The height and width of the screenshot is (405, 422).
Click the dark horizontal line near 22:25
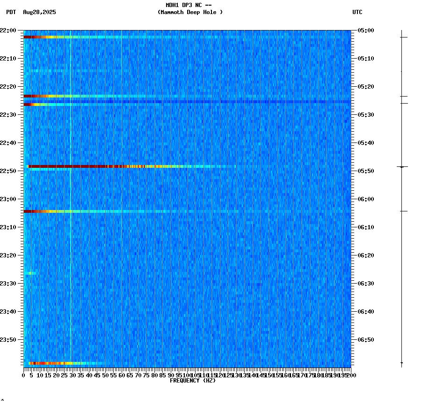click(187, 100)
